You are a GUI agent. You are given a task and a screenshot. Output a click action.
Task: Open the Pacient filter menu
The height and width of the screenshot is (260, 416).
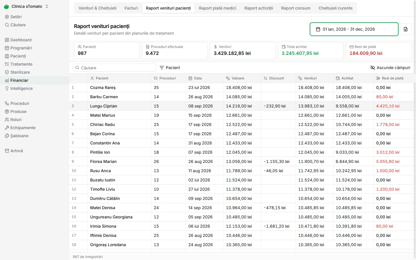[170, 68]
